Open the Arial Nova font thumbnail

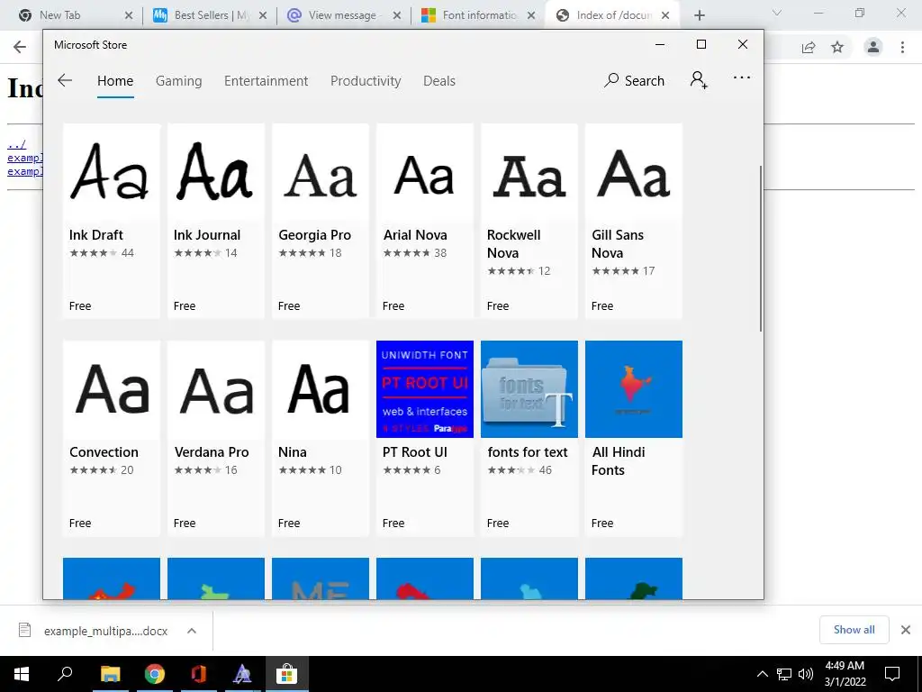tap(425, 172)
